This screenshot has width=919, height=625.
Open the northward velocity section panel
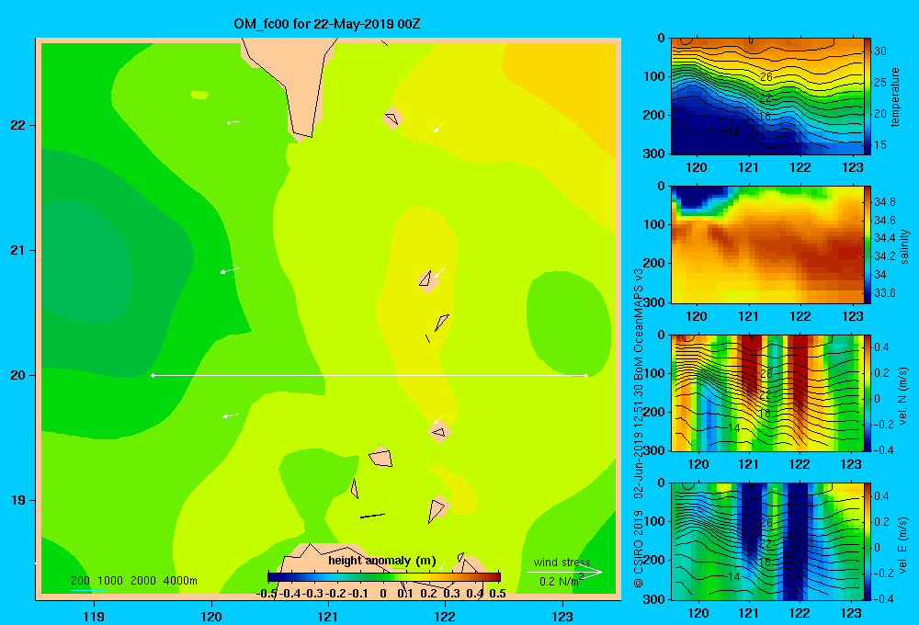(x=767, y=393)
